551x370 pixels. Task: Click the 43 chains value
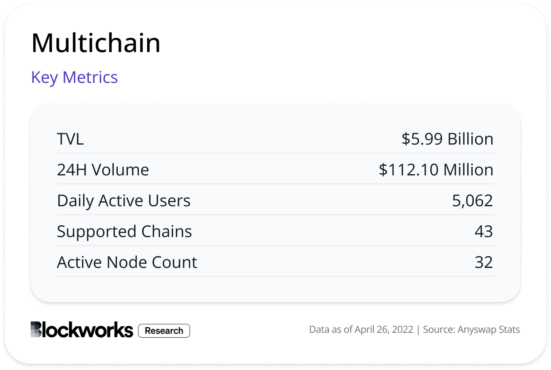(x=484, y=231)
